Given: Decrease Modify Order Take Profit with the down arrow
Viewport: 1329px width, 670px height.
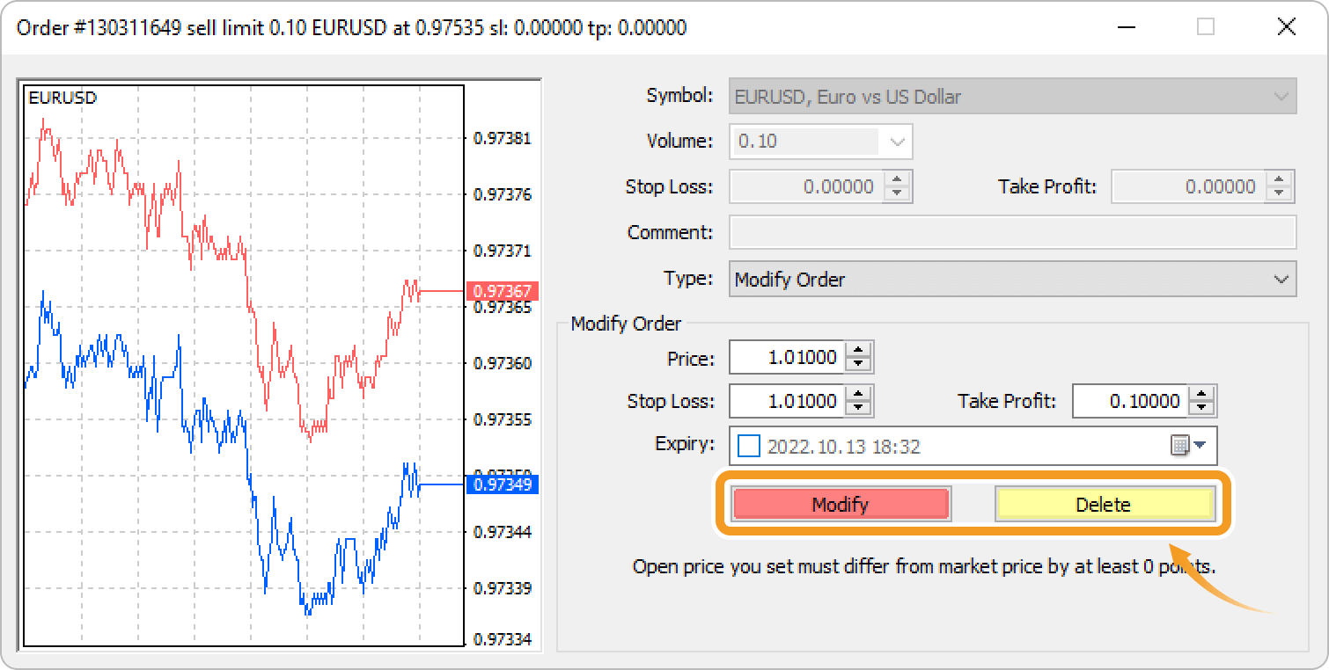Looking at the screenshot, I should tap(1201, 409).
